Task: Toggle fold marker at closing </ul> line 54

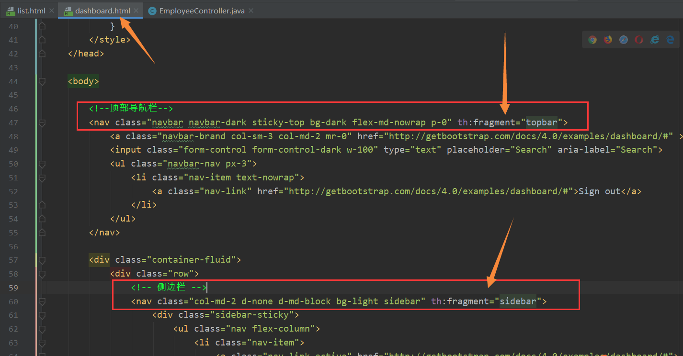Action: [x=42, y=219]
